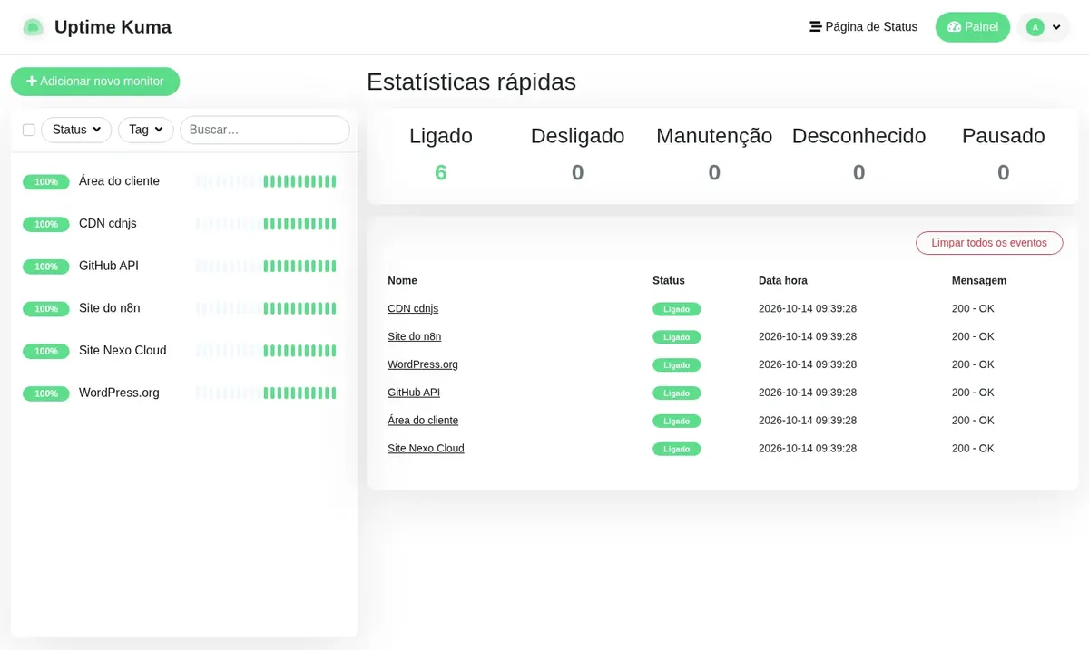Open Área do cliente link in events table
This screenshot has width=1089, height=650.
423,421
